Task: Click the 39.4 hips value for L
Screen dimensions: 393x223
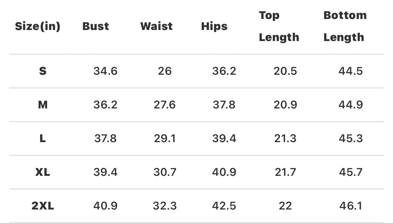Action: click(x=224, y=138)
